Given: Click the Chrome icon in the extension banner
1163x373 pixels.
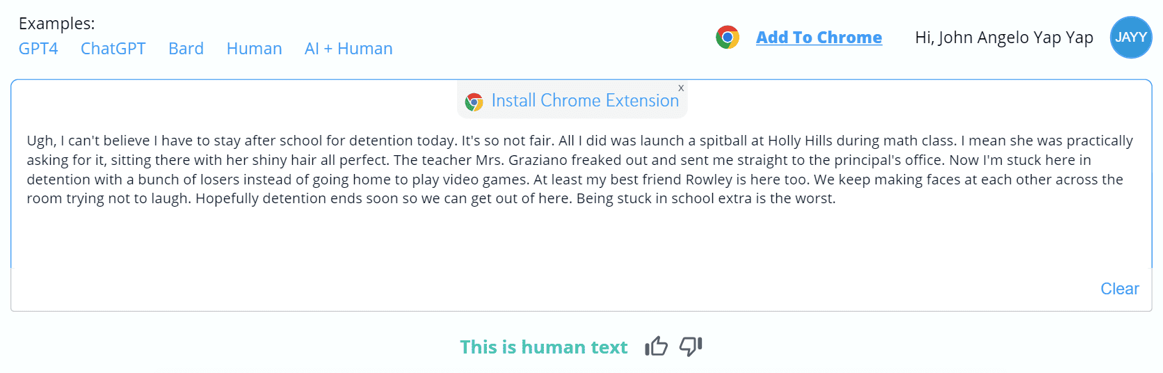Looking at the screenshot, I should point(474,102).
